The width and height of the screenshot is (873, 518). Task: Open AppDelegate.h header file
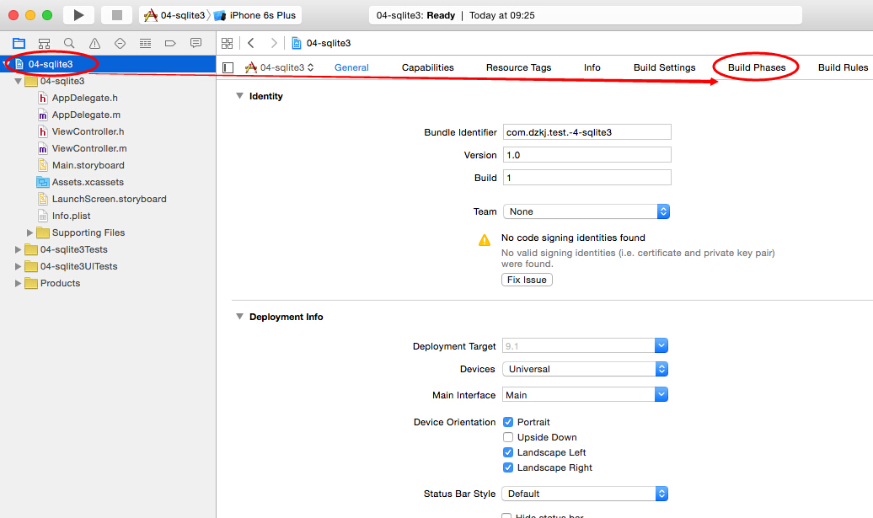(84, 98)
